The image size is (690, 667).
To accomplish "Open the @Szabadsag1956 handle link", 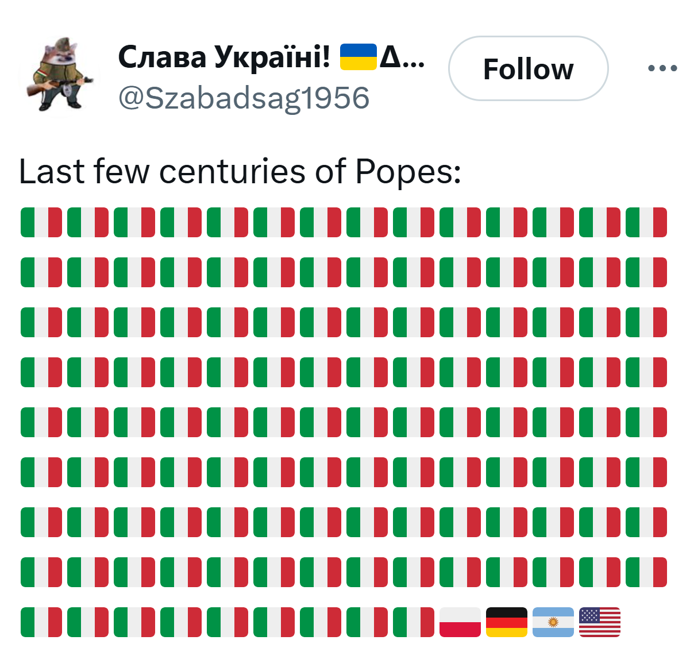I will coord(244,98).
